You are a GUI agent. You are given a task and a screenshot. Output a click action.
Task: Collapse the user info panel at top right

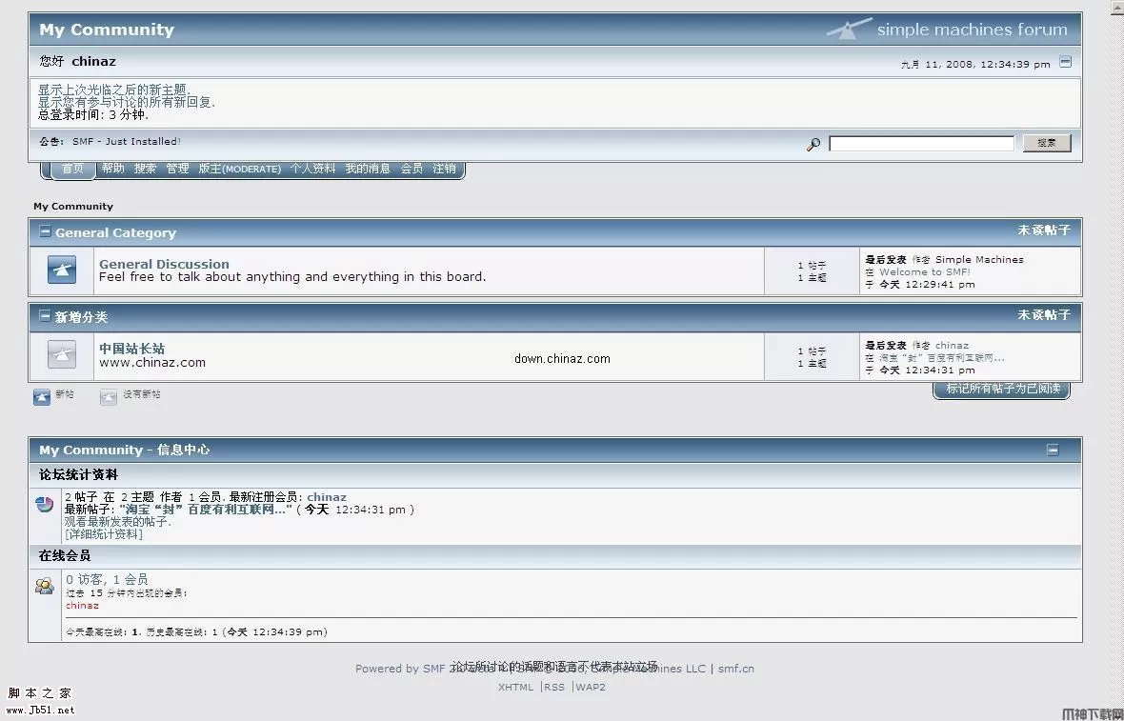(1065, 63)
